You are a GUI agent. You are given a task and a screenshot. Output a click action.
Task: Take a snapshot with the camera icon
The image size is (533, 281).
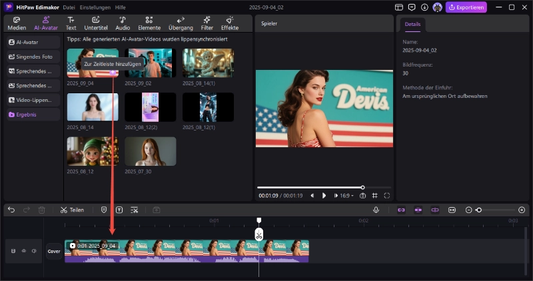[x=362, y=195]
